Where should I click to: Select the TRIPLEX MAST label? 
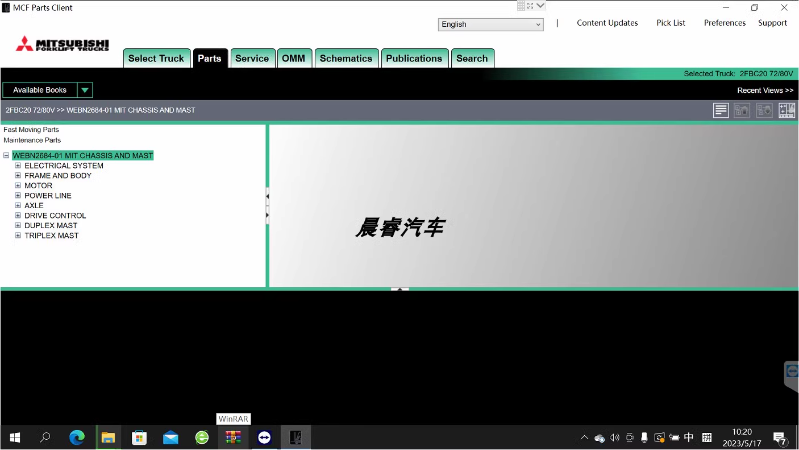tap(52, 236)
